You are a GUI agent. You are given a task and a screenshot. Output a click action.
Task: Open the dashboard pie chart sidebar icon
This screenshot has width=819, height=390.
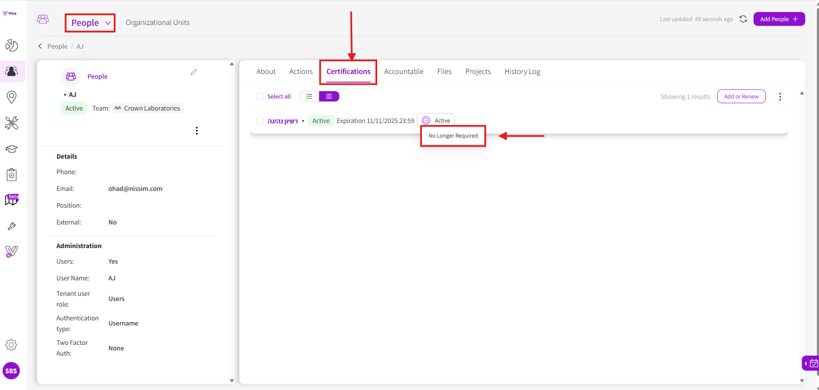12,45
